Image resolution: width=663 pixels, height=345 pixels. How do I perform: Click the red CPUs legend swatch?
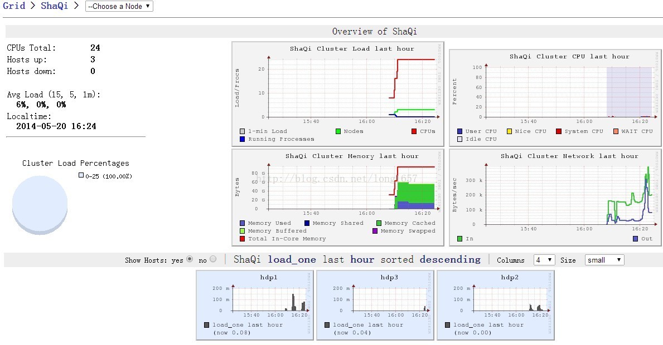pos(414,131)
